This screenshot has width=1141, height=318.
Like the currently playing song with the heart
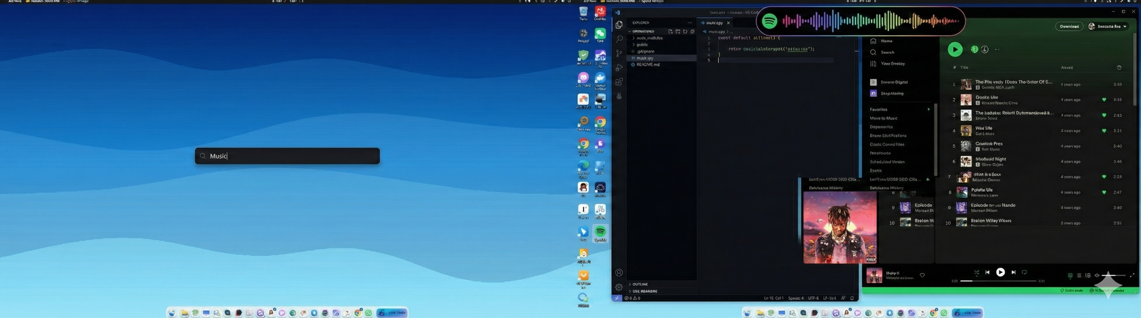pos(922,275)
